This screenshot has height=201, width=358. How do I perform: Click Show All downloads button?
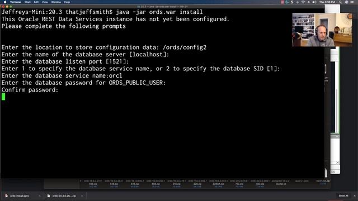pos(343,196)
